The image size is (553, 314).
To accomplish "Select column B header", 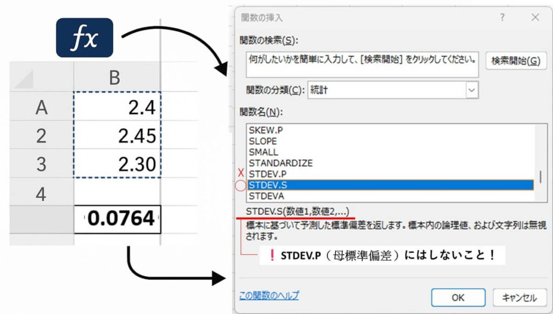I will pyautogui.click(x=117, y=77).
